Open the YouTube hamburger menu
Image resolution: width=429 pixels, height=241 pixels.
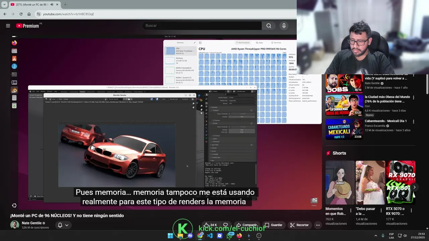pyautogui.click(x=8, y=26)
